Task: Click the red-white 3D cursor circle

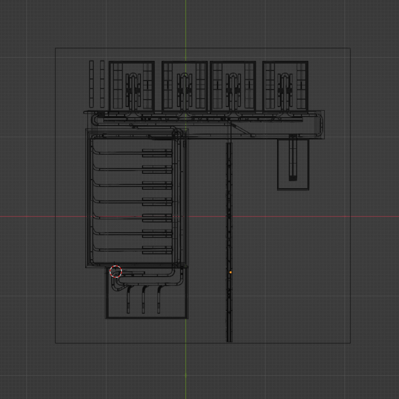Action: pyautogui.click(x=116, y=272)
